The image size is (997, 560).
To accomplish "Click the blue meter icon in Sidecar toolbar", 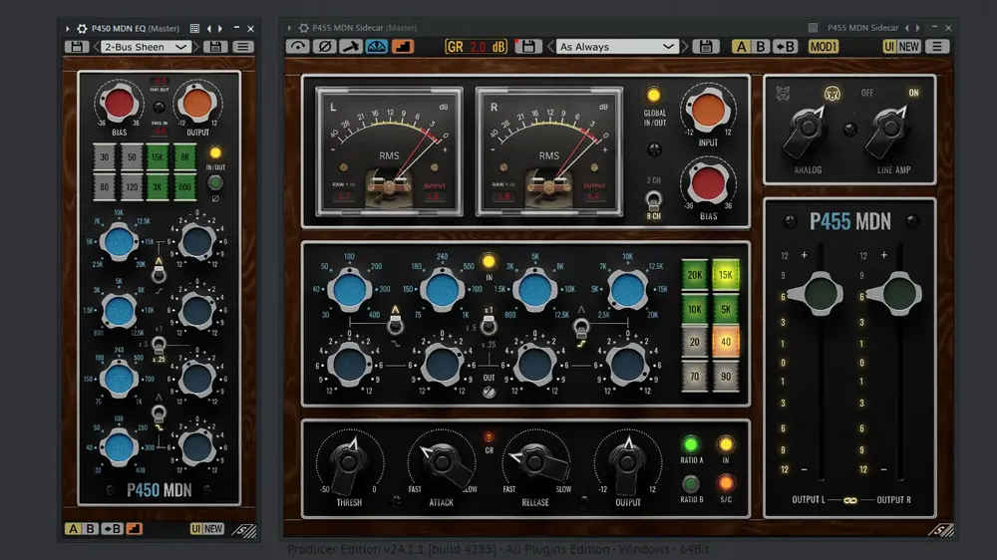I will point(376,47).
